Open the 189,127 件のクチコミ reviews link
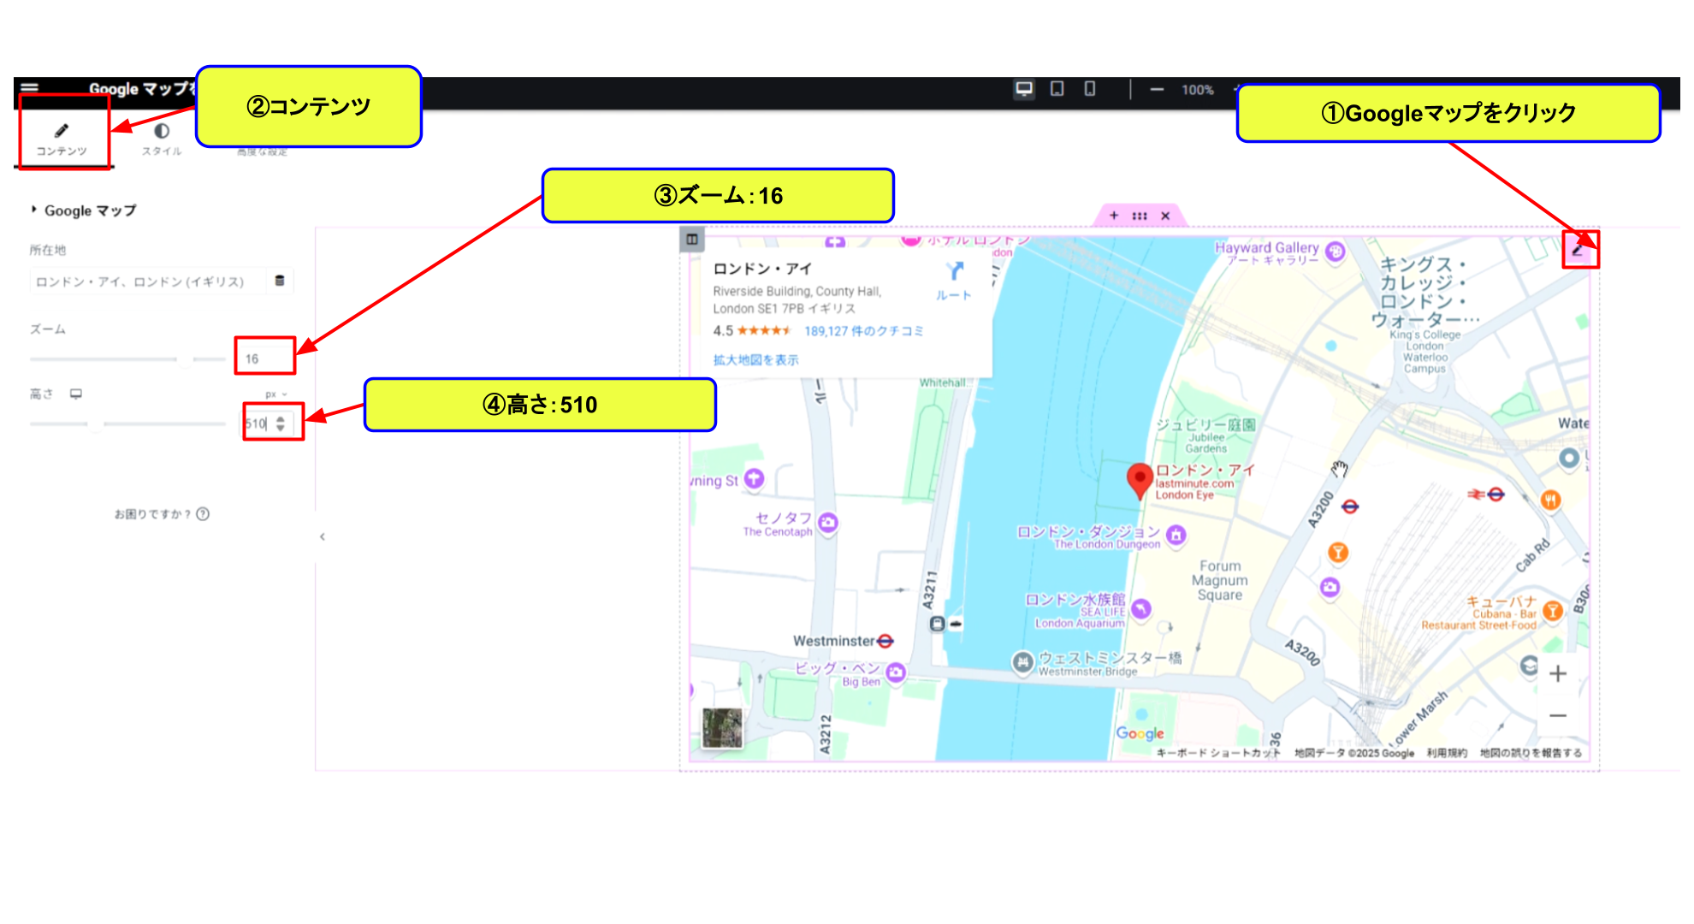1694x924 pixels. coord(864,331)
